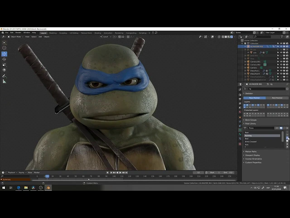Expand the Bone Groups panel
This screenshot has width=290, height=218.
(251, 120)
